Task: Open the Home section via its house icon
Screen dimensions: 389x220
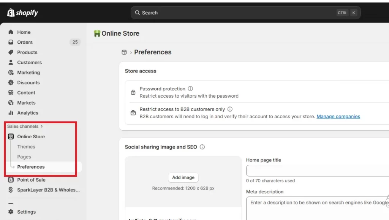Action: (x=11, y=32)
